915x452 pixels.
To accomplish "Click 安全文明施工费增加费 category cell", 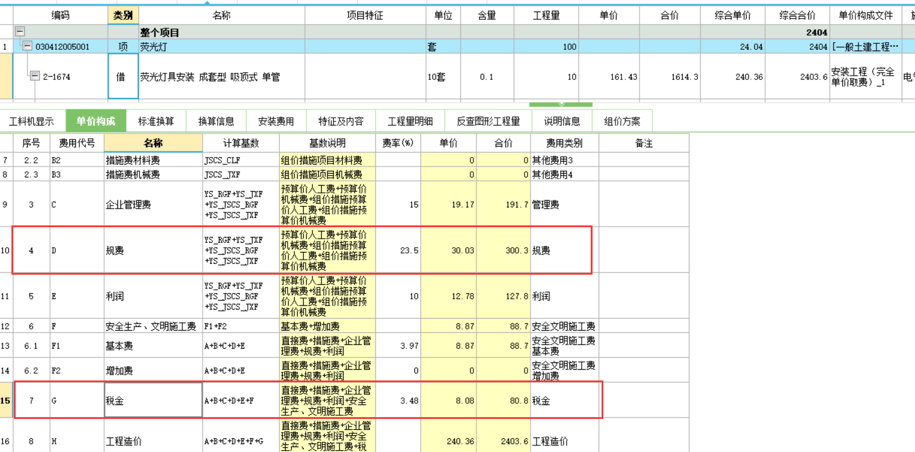I will (564, 370).
